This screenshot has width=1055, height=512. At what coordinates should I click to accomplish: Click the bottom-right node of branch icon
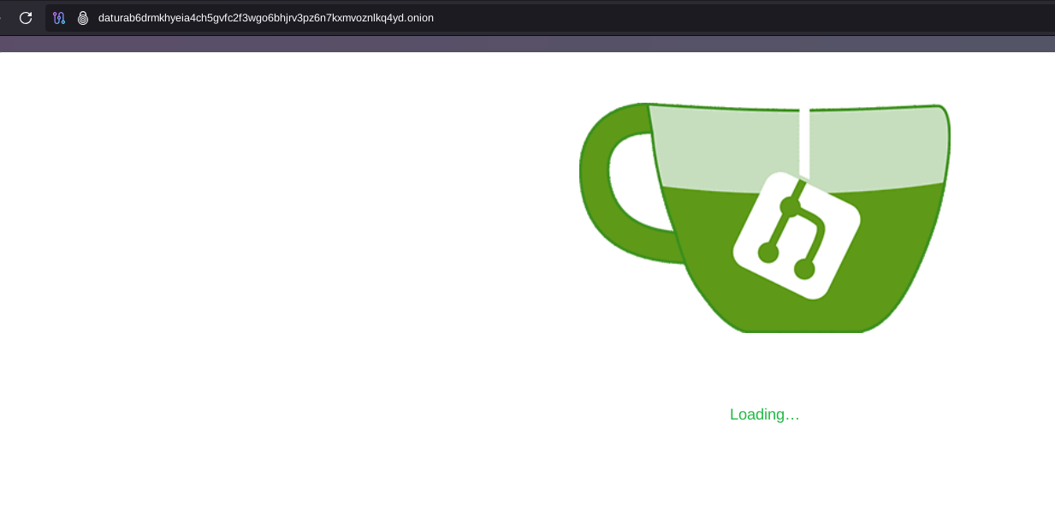tap(804, 270)
